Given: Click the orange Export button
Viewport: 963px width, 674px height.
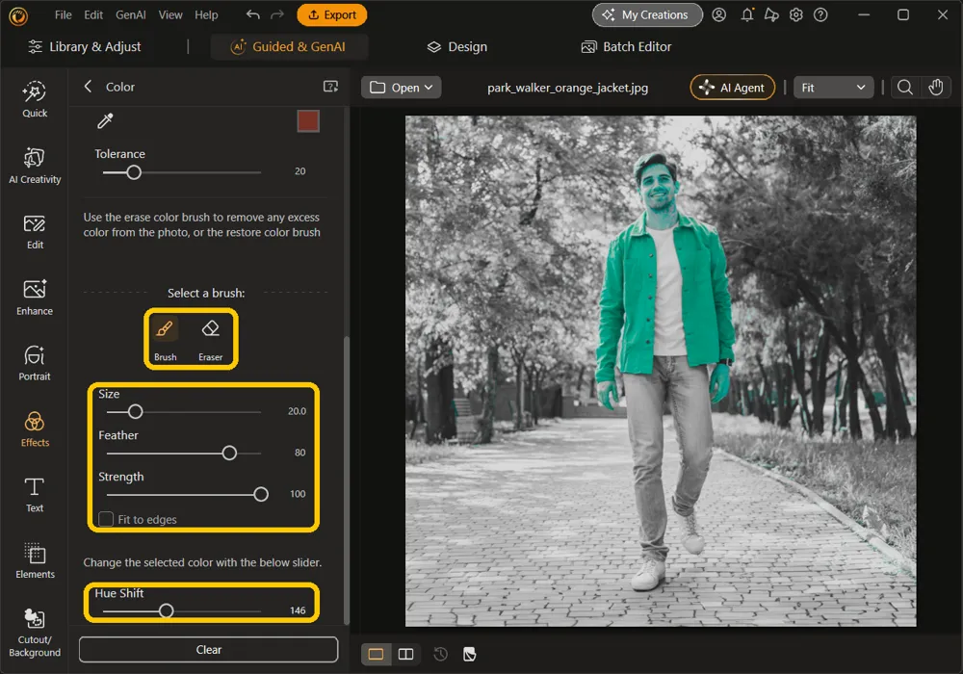Looking at the screenshot, I should pos(331,14).
